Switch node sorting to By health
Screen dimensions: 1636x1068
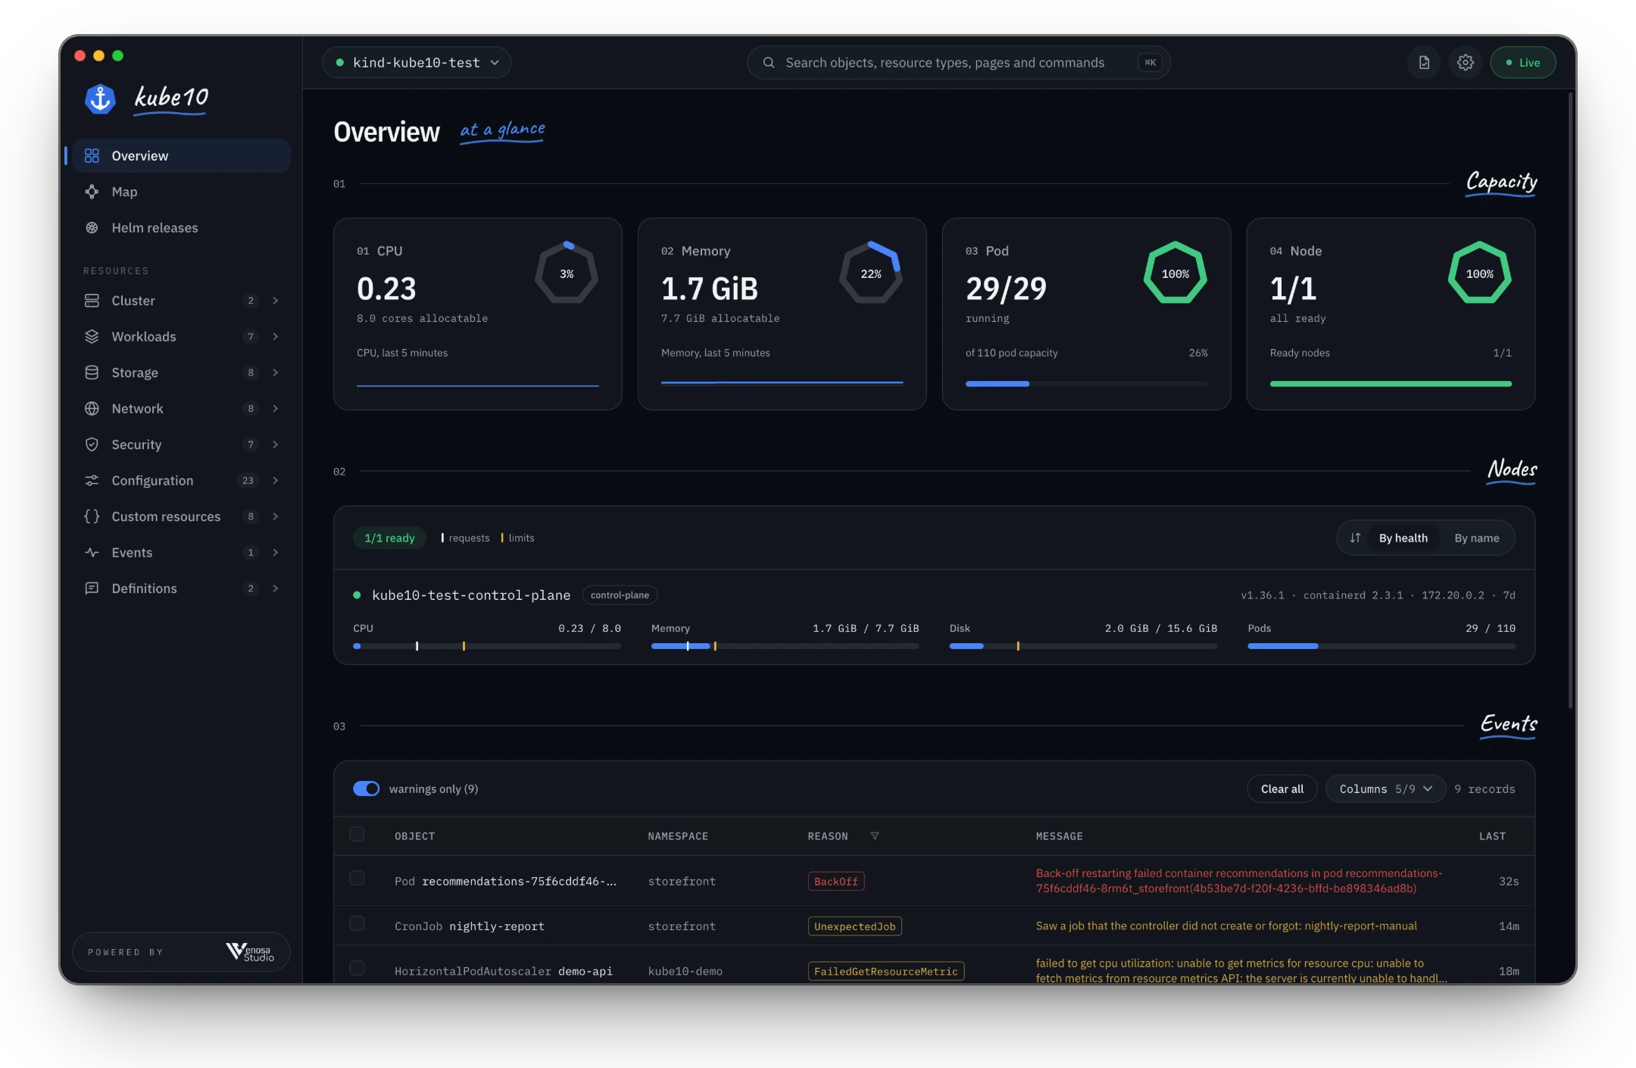(x=1403, y=538)
